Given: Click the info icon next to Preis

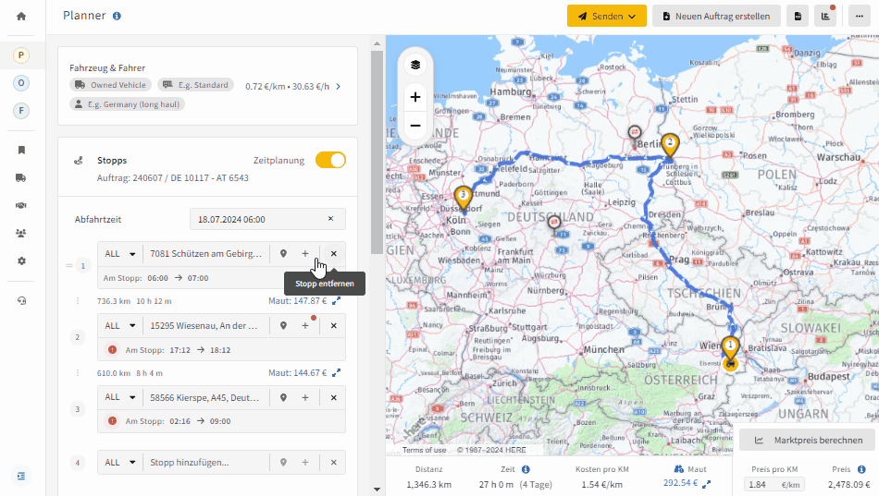Looking at the screenshot, I should [x=861, y=469].
